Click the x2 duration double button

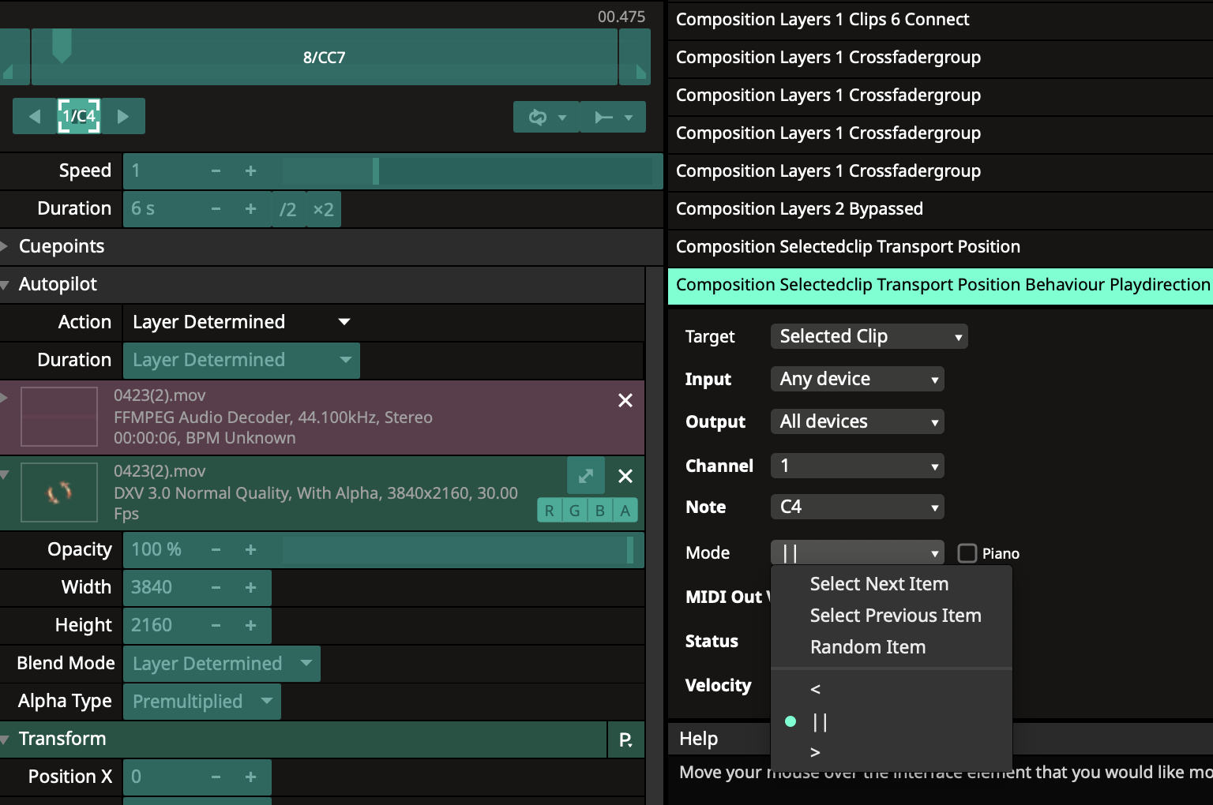[323, 209]
